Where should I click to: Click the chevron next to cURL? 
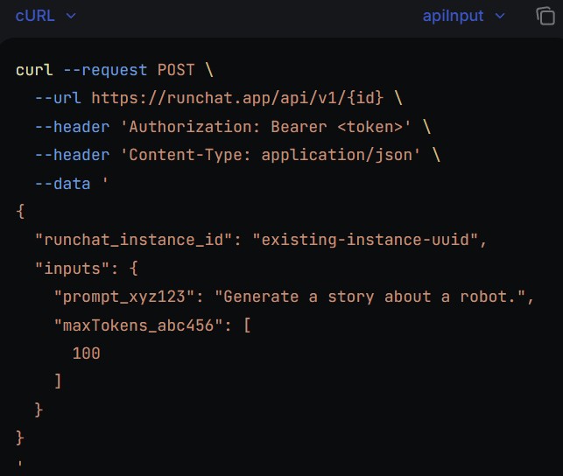71,16
